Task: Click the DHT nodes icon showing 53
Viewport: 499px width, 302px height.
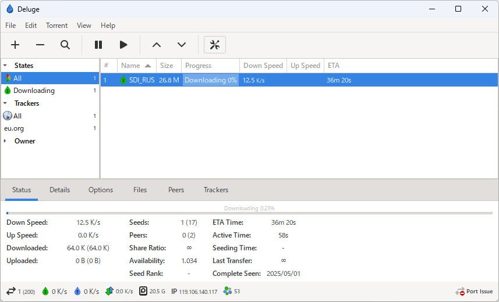Action: 227,292
